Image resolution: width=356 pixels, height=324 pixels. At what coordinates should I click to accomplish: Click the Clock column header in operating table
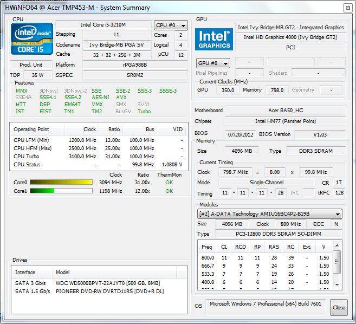[x=82, y=129]
